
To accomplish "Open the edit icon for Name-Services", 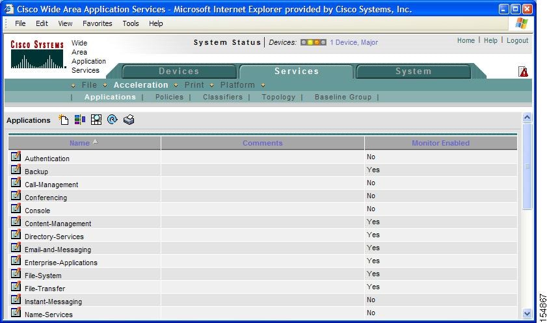I will point(16,312).
